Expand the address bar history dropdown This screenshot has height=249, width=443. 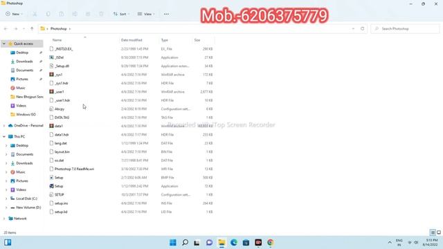coord(353,29)
